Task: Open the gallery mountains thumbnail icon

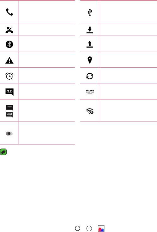Action: pos(101,229)
